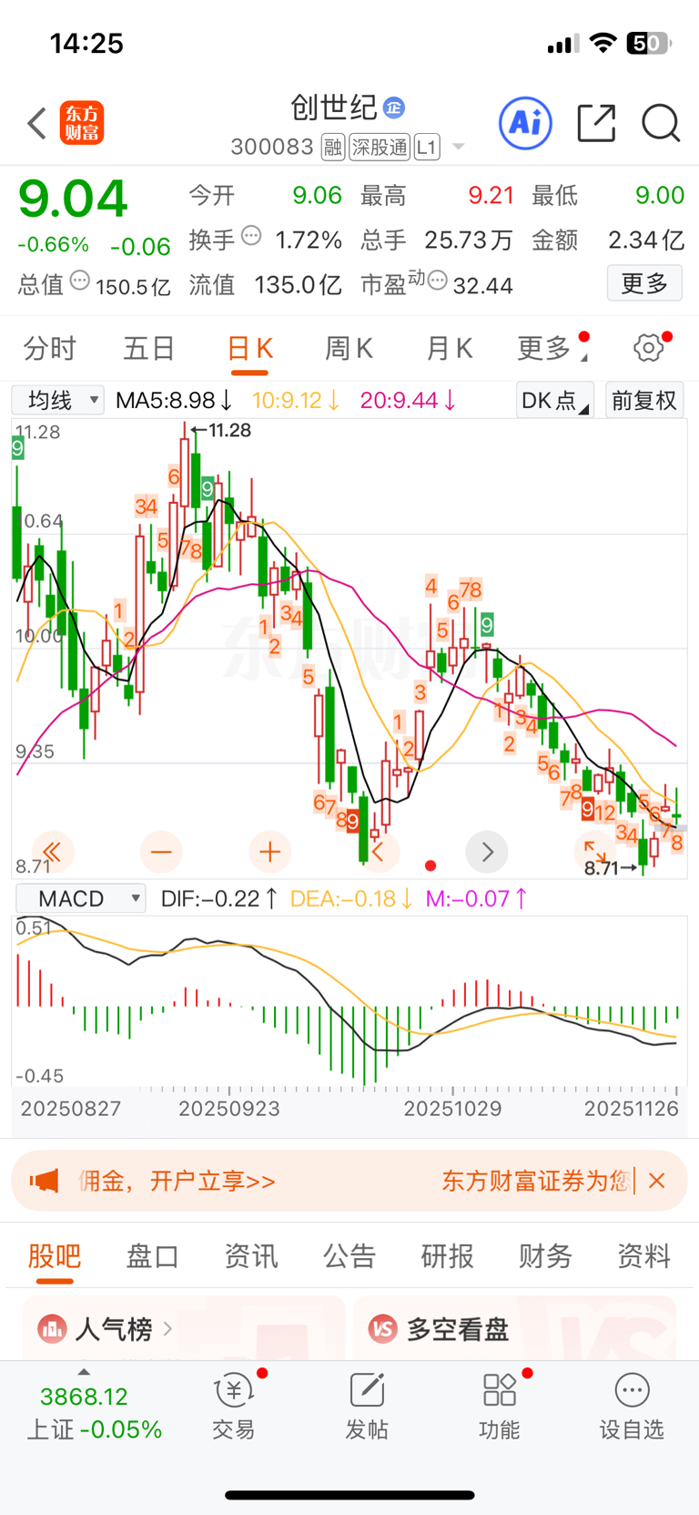This screenshot has width=699, height=1515.
Task: Switch to the 月K tab
Action: coord(449,348)
